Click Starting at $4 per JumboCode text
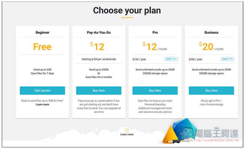Screen dimensions: 245x149 [x=99, y=59]
